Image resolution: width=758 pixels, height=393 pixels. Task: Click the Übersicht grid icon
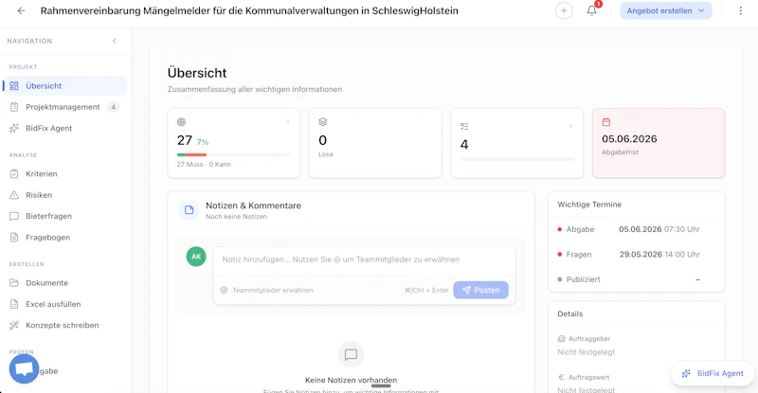point(14,85)
